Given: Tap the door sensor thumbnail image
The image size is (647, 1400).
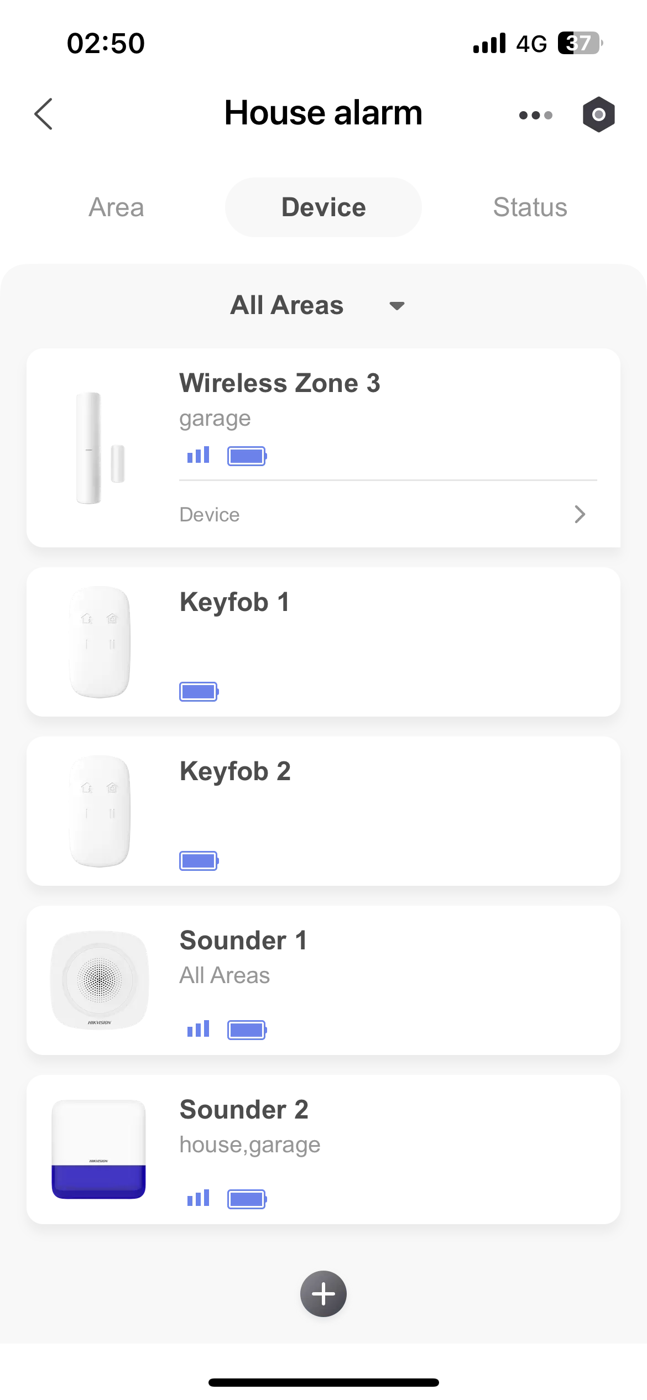Looking at the screenshot, I should pyautogui.click(x=100, y=448).
